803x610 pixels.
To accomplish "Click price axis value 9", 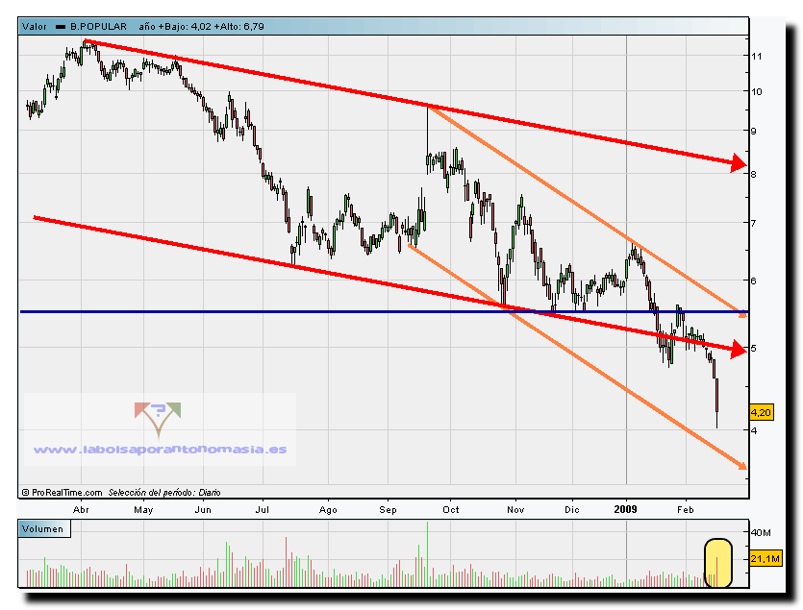I will coord(753,131).
